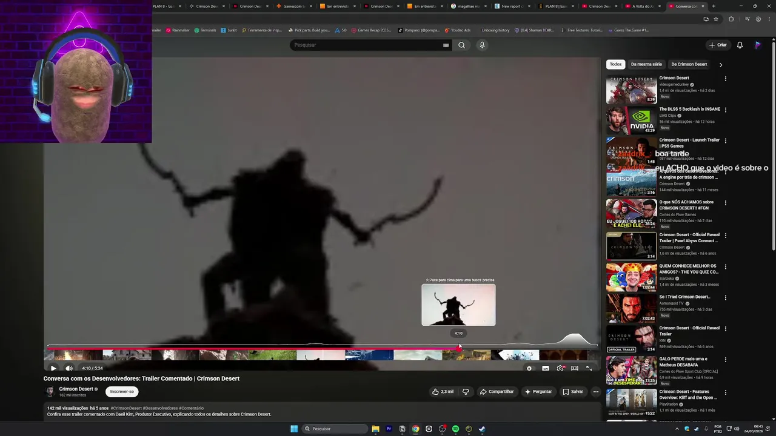Screen dimensions: 776x436
Task: Open Premiere Pro from taskbar
Action: coord(389,429)
